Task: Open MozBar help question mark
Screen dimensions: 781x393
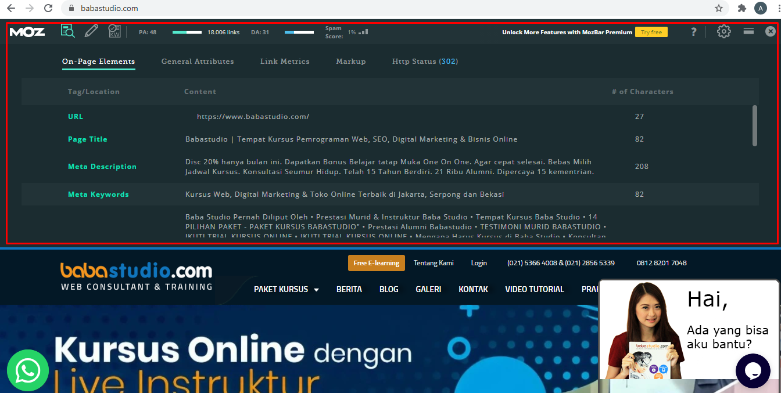Action: tap(693, 32)
